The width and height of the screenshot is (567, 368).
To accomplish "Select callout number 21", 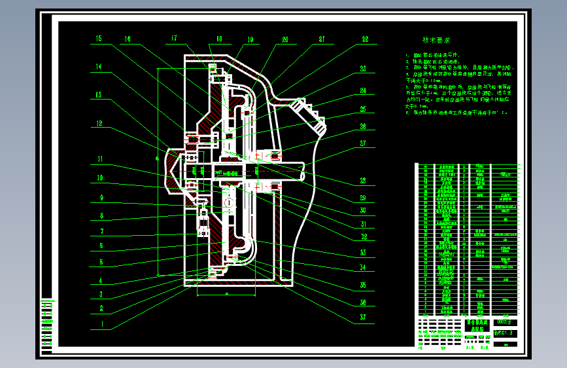I will 322,39.
